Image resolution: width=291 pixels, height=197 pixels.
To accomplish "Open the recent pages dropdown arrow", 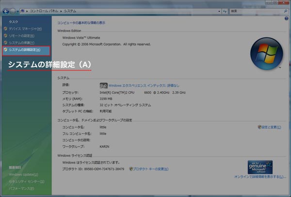I will [17, 12].
